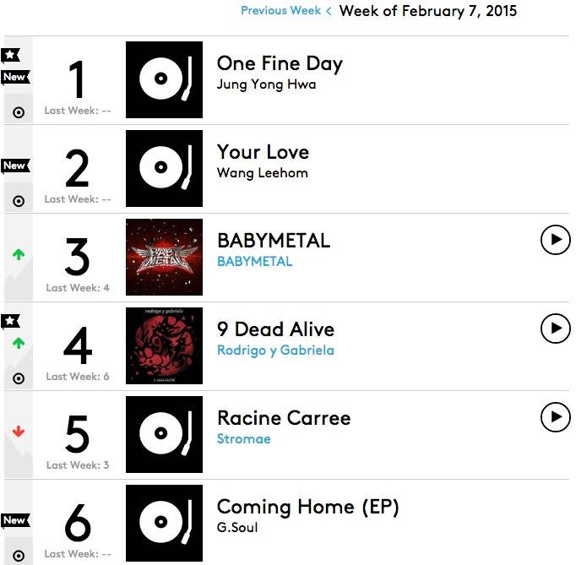Play the 9 Dead Alive preview
576x565 pixels.
(x=555, y=328)
